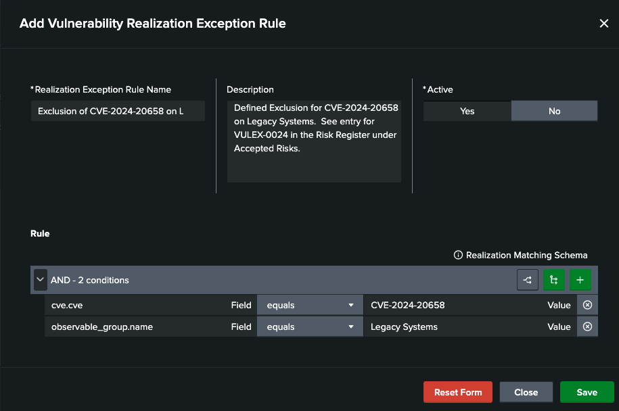Click the Realization Matching Schema info icon
The height and width of the screenshot is (411, 619).
[x=460, y=255]
